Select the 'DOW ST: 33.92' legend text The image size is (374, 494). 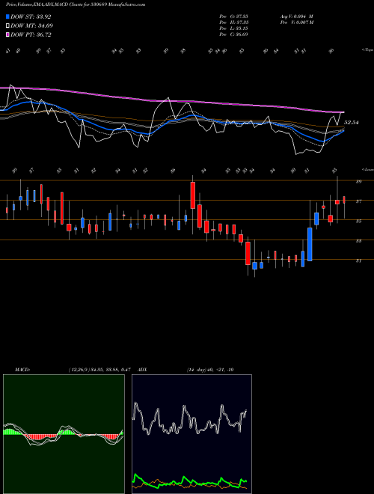[31, 16]
